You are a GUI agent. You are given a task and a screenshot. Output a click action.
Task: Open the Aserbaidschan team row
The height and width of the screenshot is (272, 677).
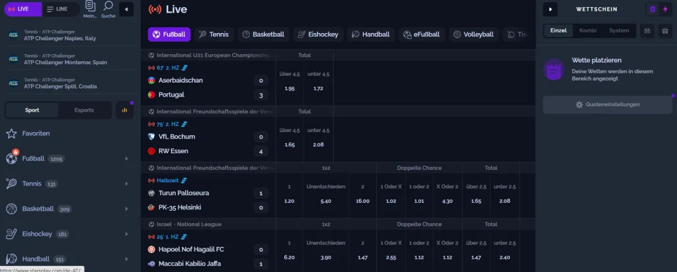click(x=207, y=80)
